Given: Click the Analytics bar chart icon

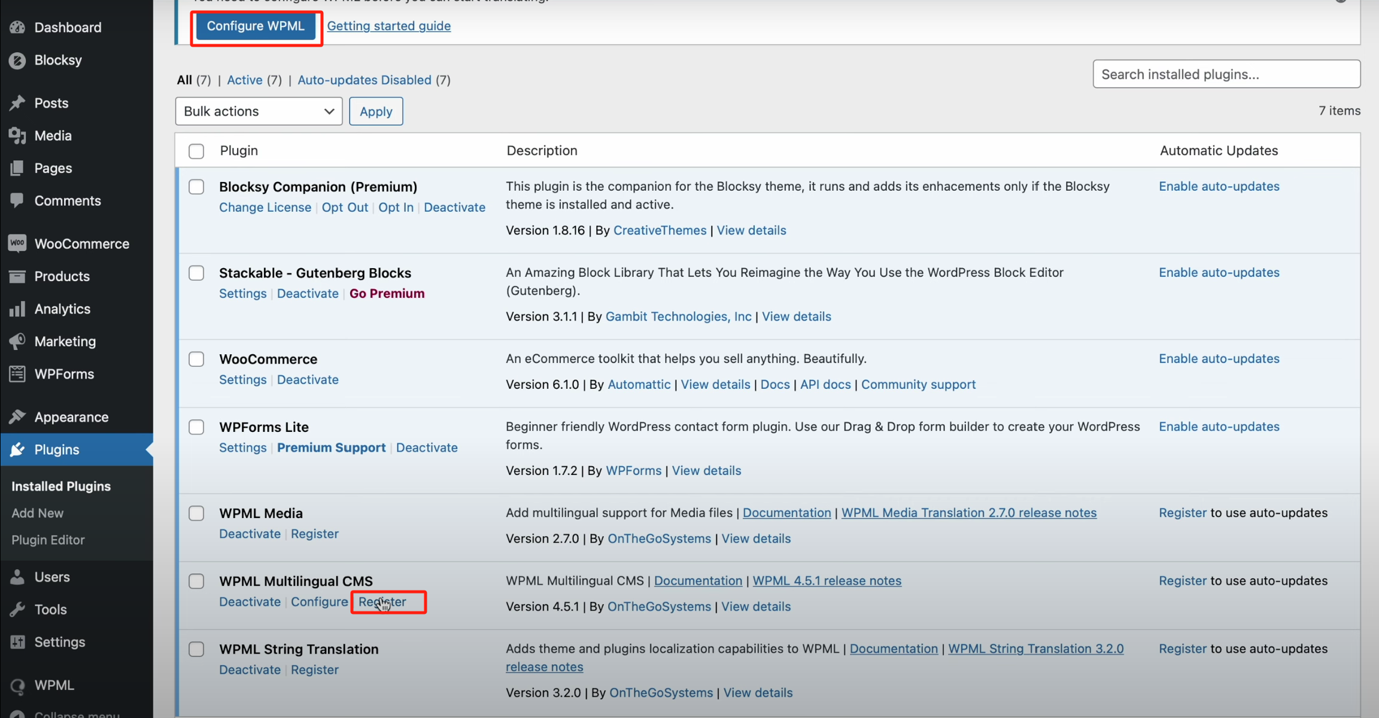Looking at the screenshot, I should click(17, 309).
